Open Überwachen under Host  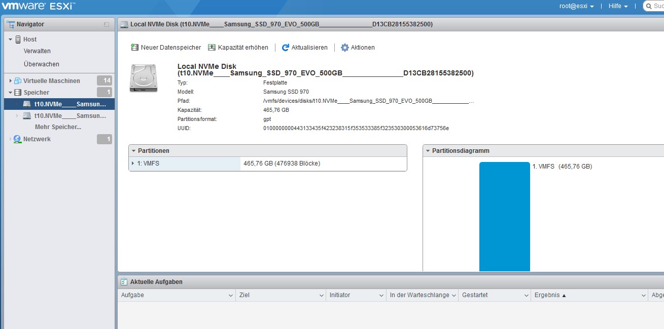tap(42, 64)
